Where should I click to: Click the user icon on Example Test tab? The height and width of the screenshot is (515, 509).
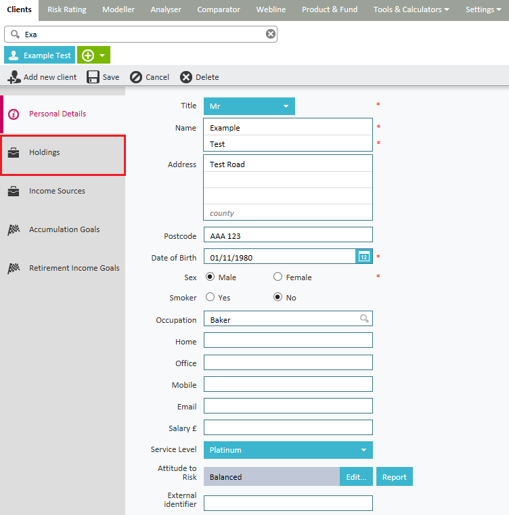pos(14,55)
